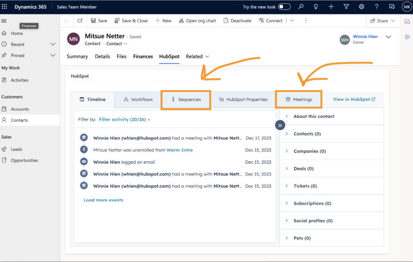
Task: Open record in a new window icon
Action: [80, 21]
